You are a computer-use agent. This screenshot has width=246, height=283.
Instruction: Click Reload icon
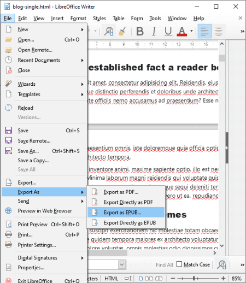8,108
